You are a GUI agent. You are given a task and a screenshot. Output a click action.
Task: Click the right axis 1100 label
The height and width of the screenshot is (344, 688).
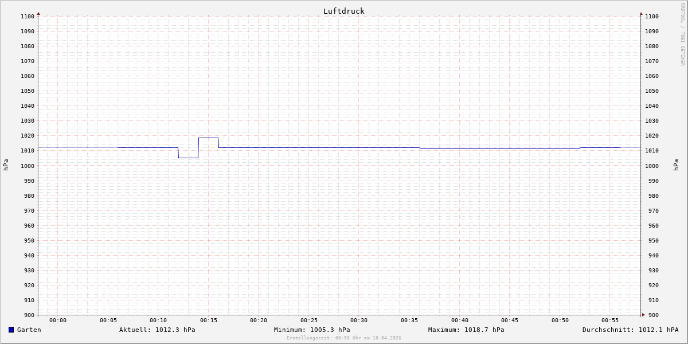click(652, 16)
